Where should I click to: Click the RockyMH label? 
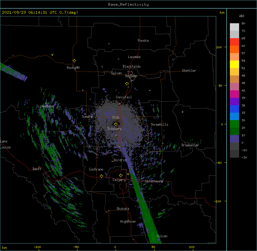click(73, 68)
